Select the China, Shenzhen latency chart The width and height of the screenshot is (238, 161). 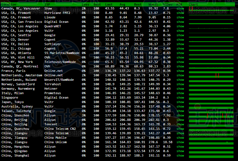[x=211, y=116]
